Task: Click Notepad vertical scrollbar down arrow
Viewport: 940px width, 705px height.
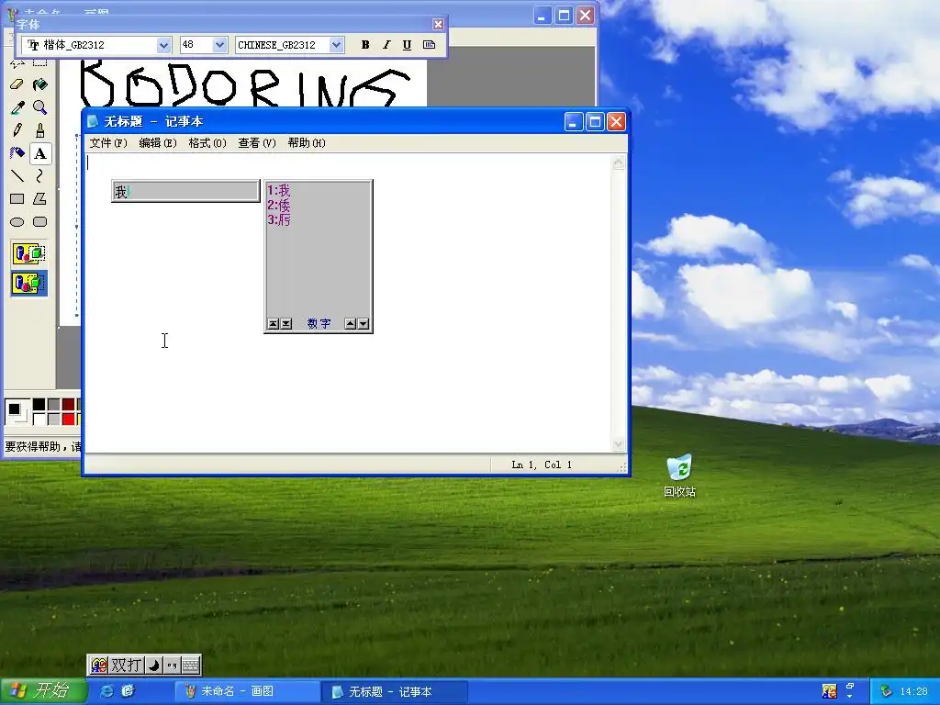Action: click(x=619, y=444)
